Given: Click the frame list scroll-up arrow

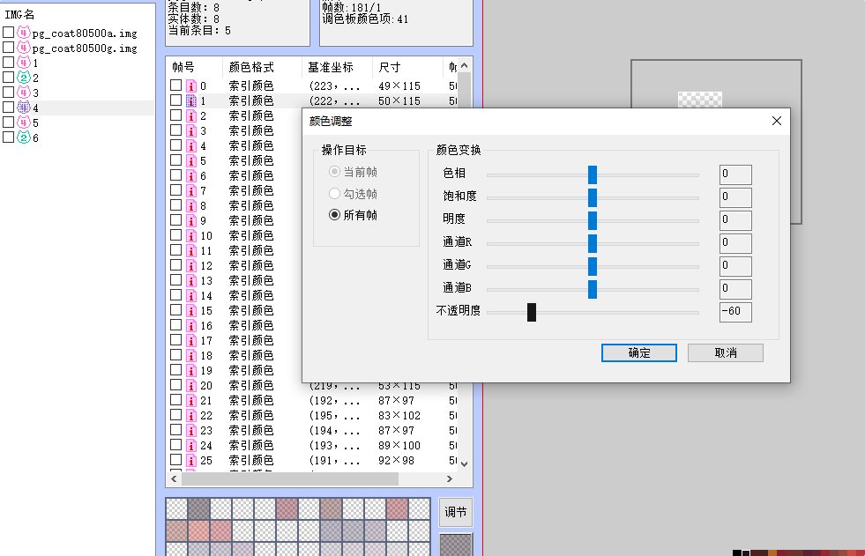Looking at the screenshot, I should point(465,65).
